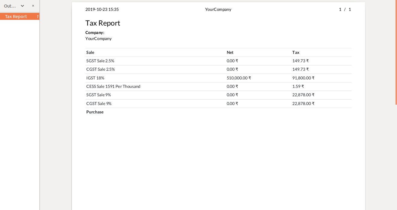Click the Tax column header

pos(296,52)
